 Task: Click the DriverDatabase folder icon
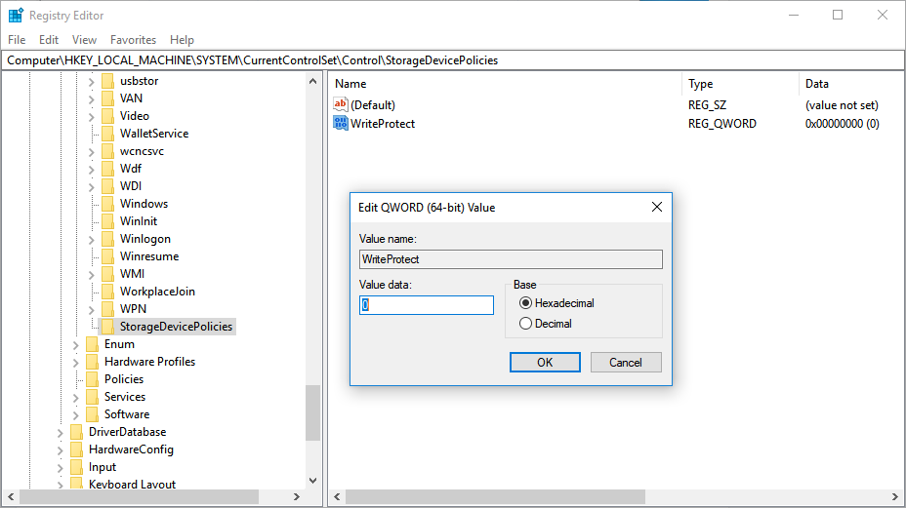[x=77, y=432]
